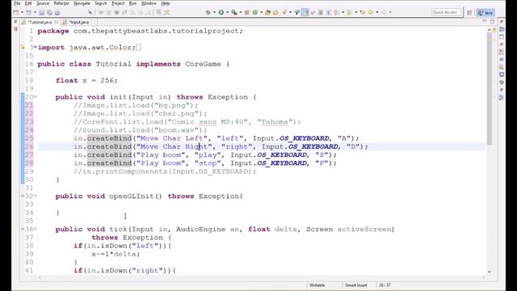Viewport: 517px width, 291px height.
Task: Toggle the Breadcrumb toolbar button
Action: (297, 12)
